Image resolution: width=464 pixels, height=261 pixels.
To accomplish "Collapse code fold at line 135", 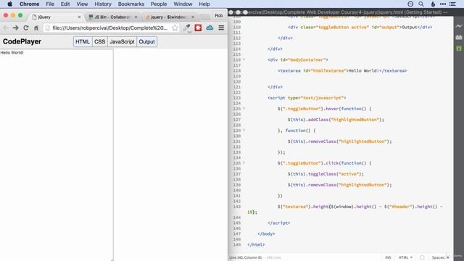I will click(x=244, y=163).
